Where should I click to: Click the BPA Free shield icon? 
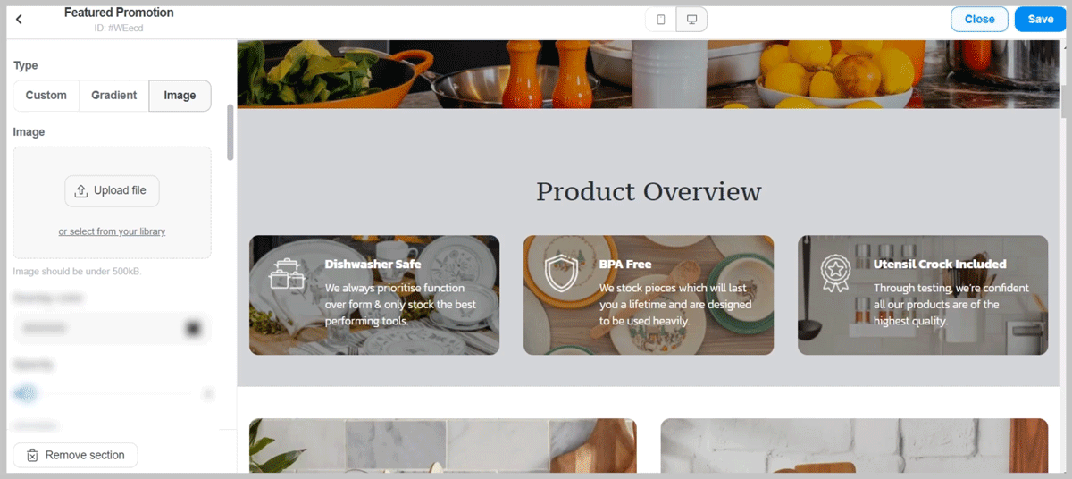point(562,273)
